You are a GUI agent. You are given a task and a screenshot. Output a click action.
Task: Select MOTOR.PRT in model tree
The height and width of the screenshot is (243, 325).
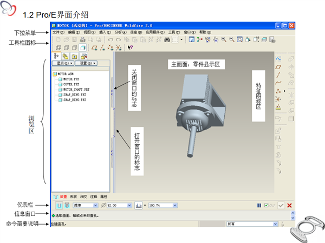69,79
